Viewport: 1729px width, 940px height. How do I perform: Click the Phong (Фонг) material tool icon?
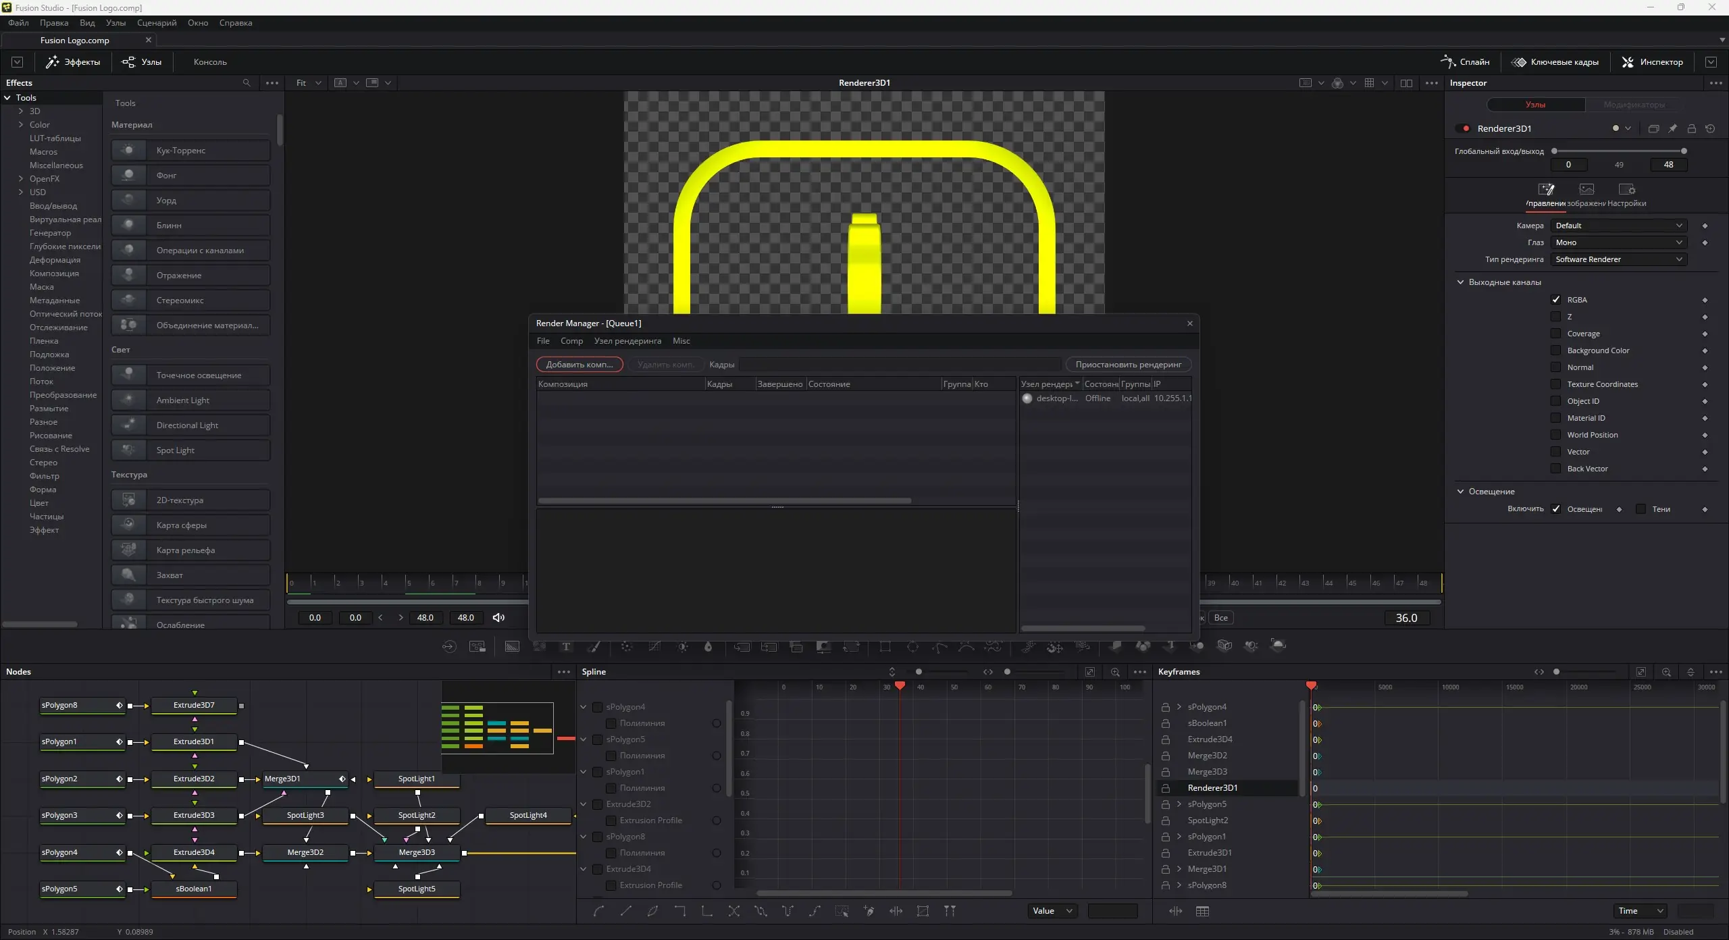[128, 175]
